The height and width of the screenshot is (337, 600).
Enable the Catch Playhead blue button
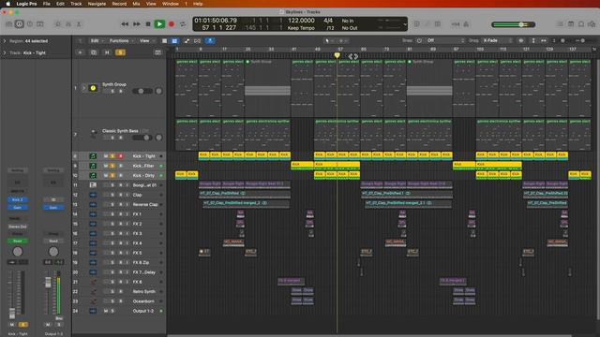[210, 40]
